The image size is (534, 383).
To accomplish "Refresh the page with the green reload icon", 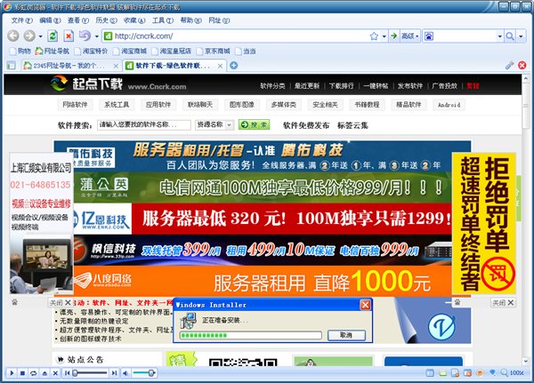I will click(x=53, y=36).
